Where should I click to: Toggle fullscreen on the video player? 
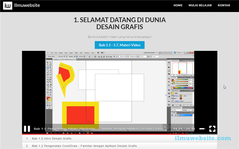[212, 129]
